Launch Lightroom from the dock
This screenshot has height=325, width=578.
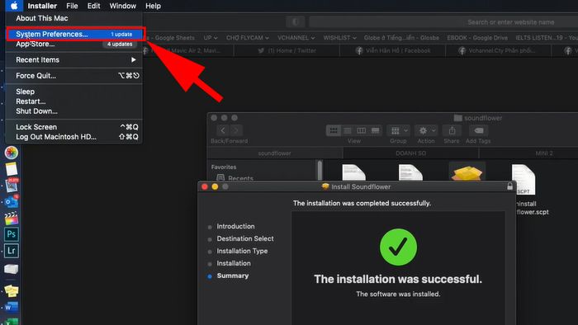(x=12, y=251)
